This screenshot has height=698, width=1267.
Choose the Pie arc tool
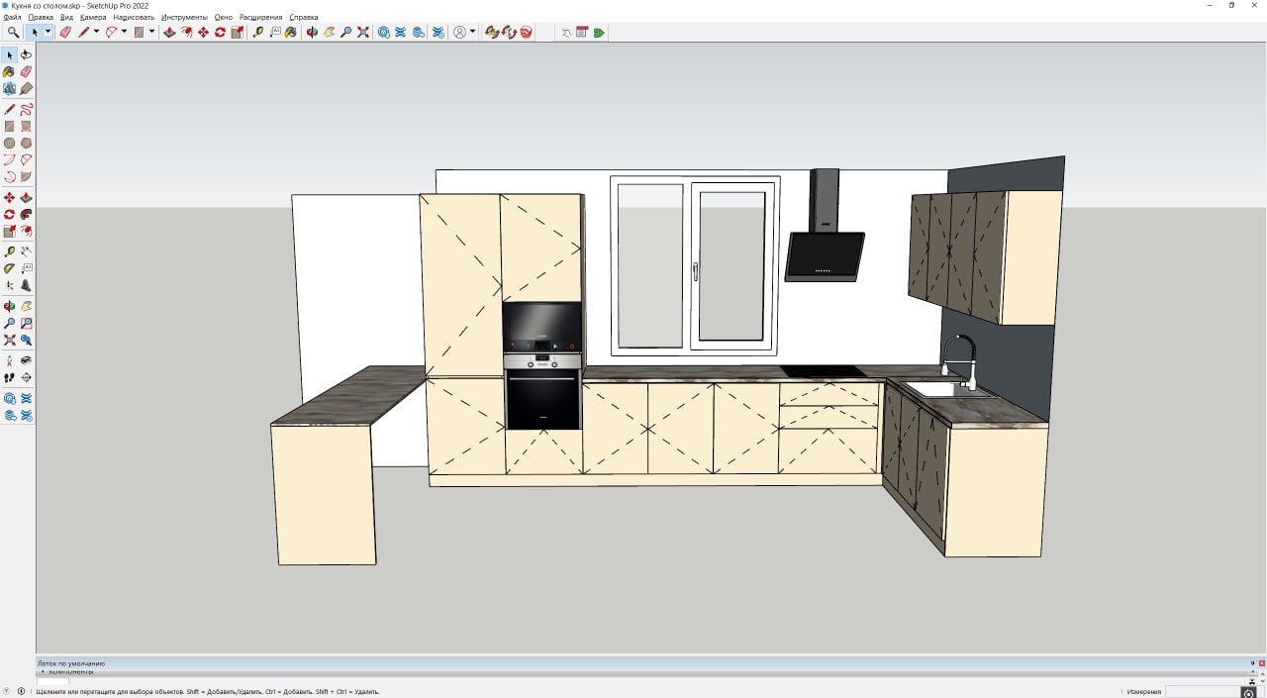pyautogui.click(x=26, y=176)
